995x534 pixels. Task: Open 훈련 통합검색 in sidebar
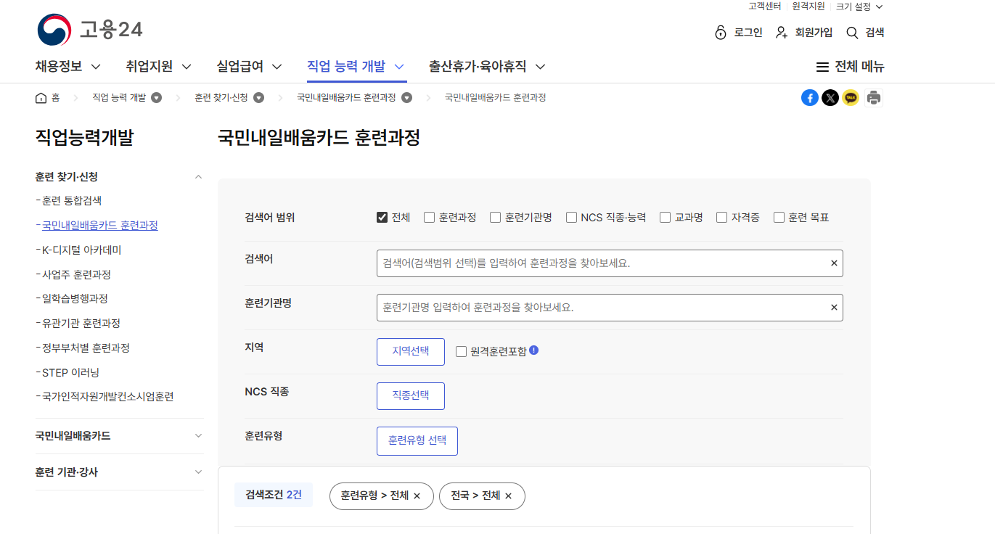click(72, 201)
